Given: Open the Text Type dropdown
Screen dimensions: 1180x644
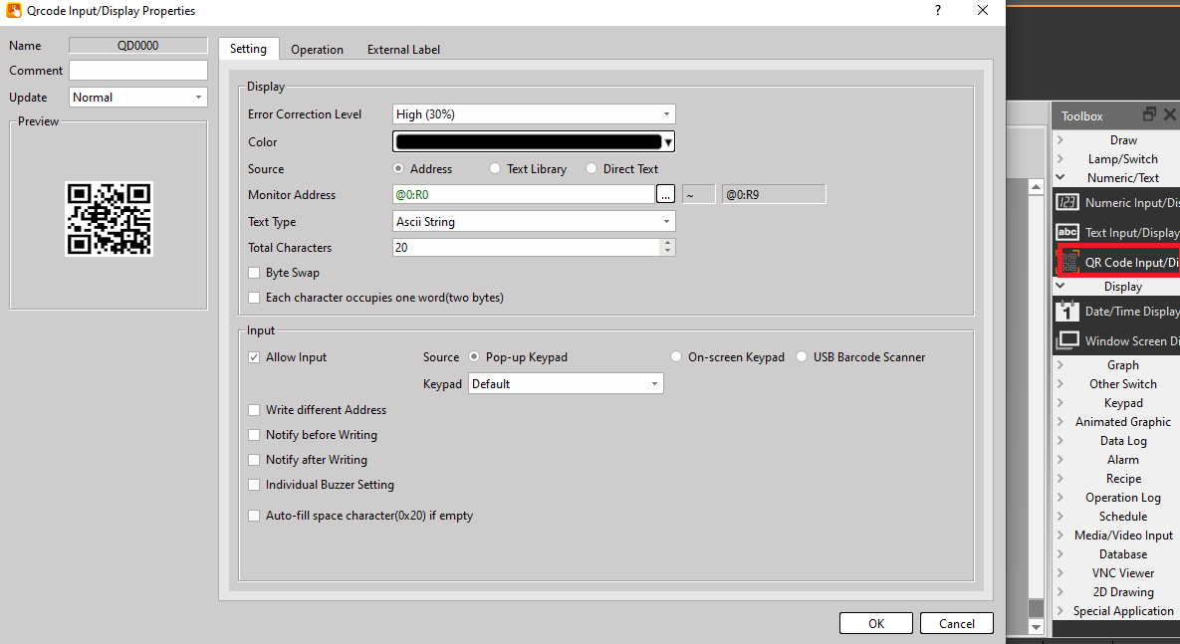Looking at the screenshot, I should point(534,221).
